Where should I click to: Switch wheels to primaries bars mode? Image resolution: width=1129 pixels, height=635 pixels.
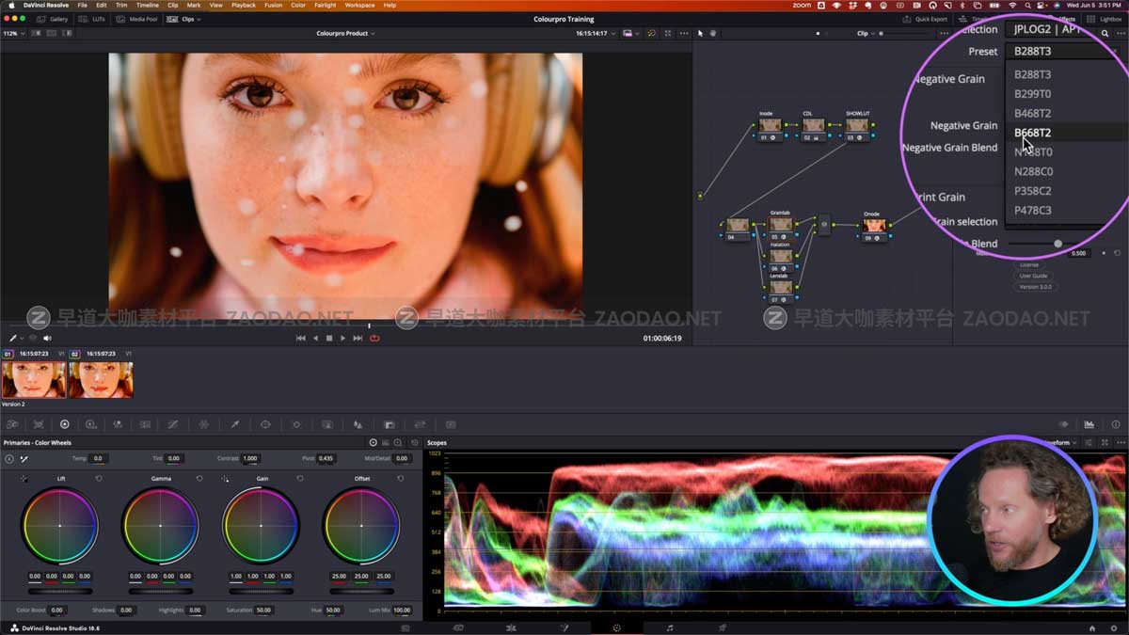[x=386, y=442]
